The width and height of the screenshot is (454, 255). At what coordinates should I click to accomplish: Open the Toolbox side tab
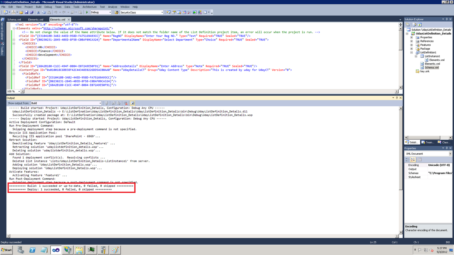click(2, 49)
